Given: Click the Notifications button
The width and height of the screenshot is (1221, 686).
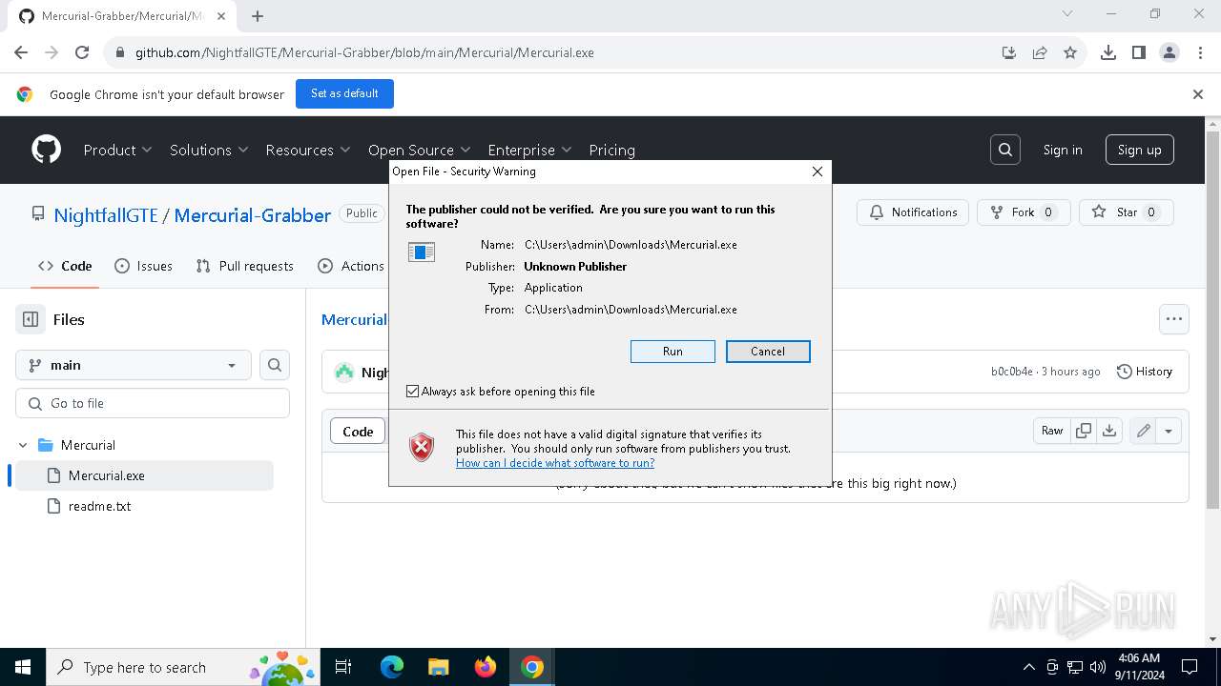Looking at the screenshot, I should (913, 212).
